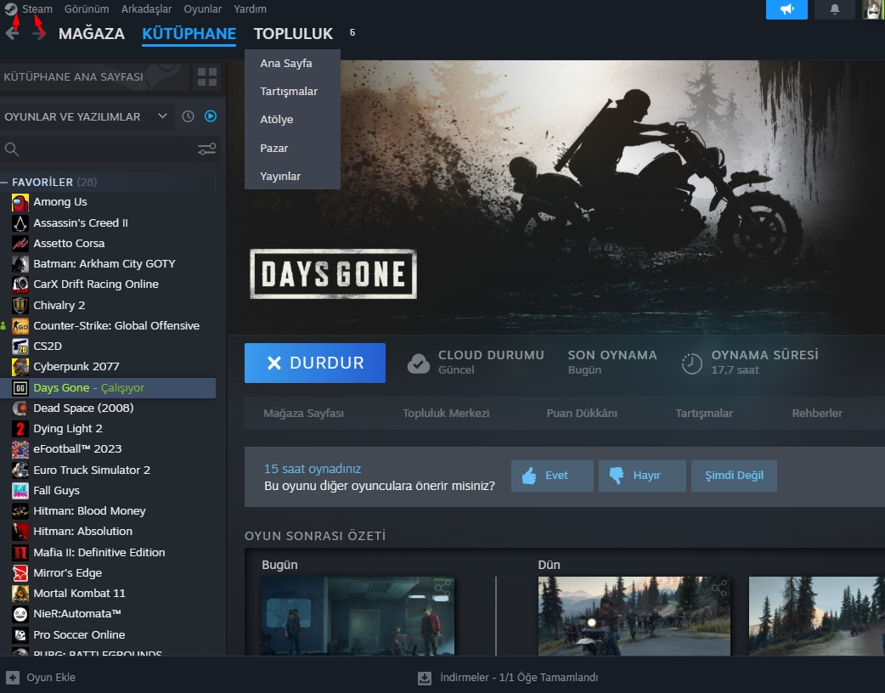Viewport: 885px width, 693px height.
Task: Open advanced filter settings icon
Action: 206,149
